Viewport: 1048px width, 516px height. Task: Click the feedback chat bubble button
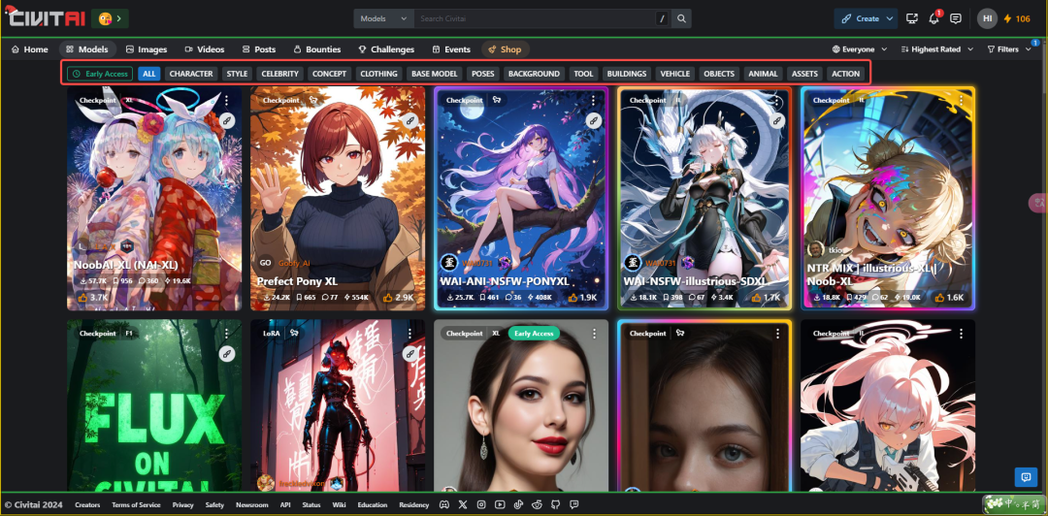click(1024, 476)
